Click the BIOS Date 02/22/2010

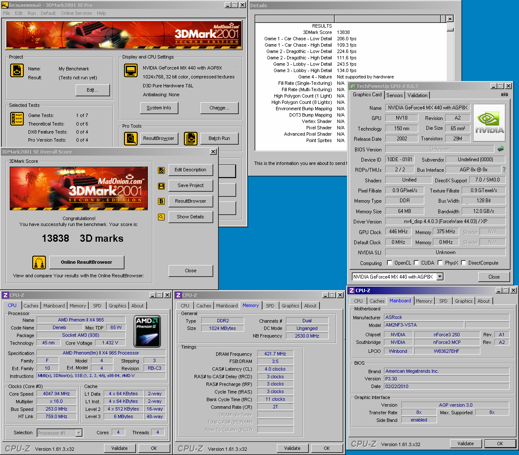pyautogui.click(x=446, y=387)
